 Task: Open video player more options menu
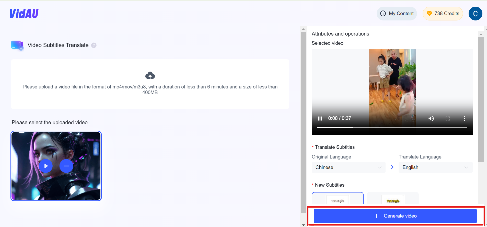click(464, 118)
